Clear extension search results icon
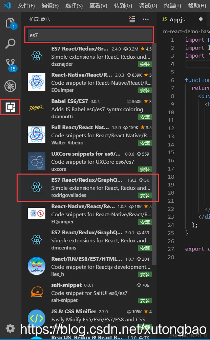This screenshot has height=340, width=210. tap(132, 19)
